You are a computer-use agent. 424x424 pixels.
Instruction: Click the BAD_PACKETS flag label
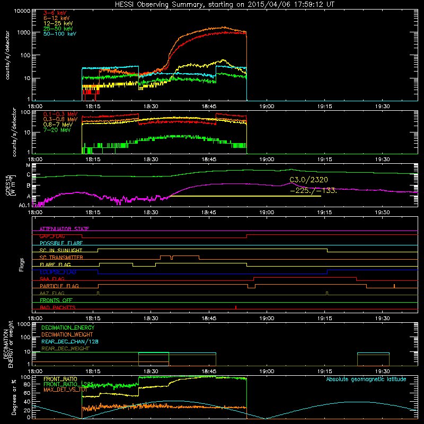tap(58, 307)
